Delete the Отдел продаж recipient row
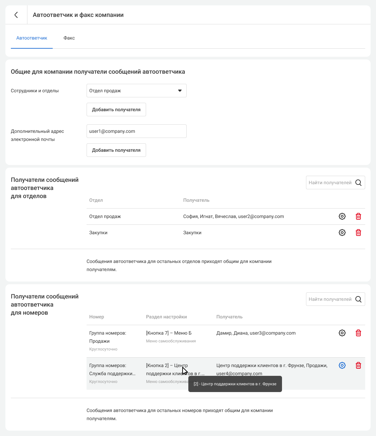This screenshot has width=376, height=436. 358,216
